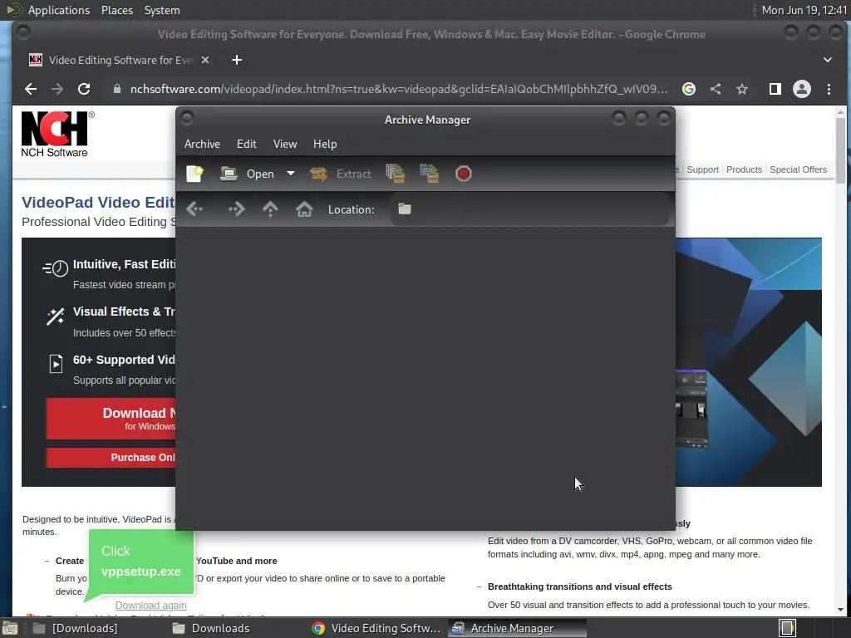The width and height of the screenshot is (851, 638).
Task: Expand the Chrome tab search chevron
Action: [828, 60]
